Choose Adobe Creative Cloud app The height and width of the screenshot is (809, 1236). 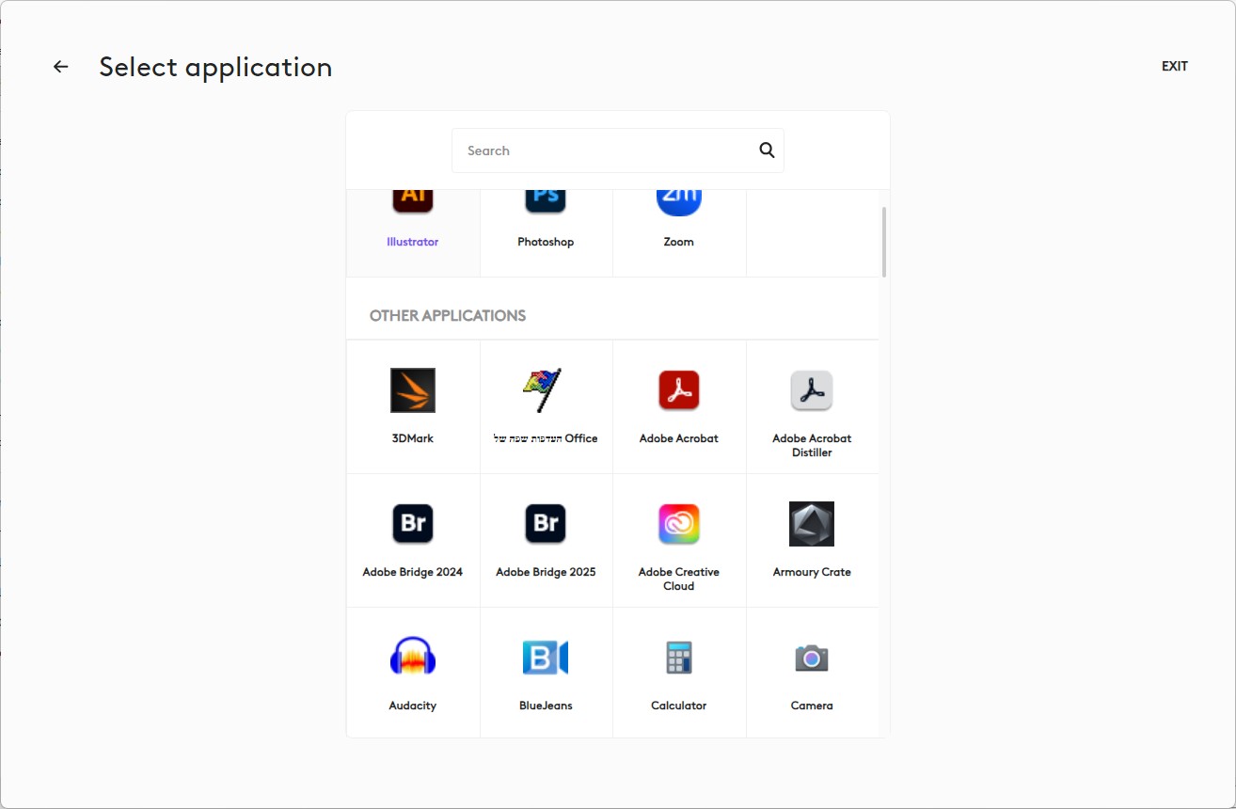pos(678,525)
